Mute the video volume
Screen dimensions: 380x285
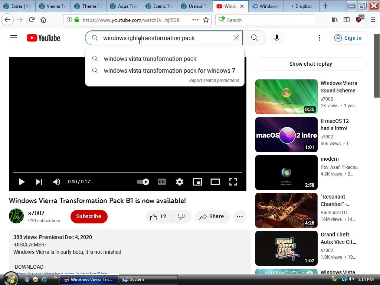(x=57, y=182)
